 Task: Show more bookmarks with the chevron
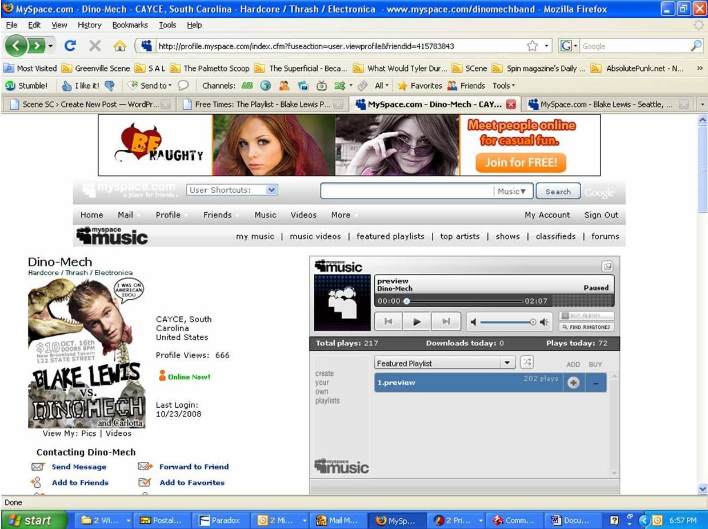pos(699,68)
